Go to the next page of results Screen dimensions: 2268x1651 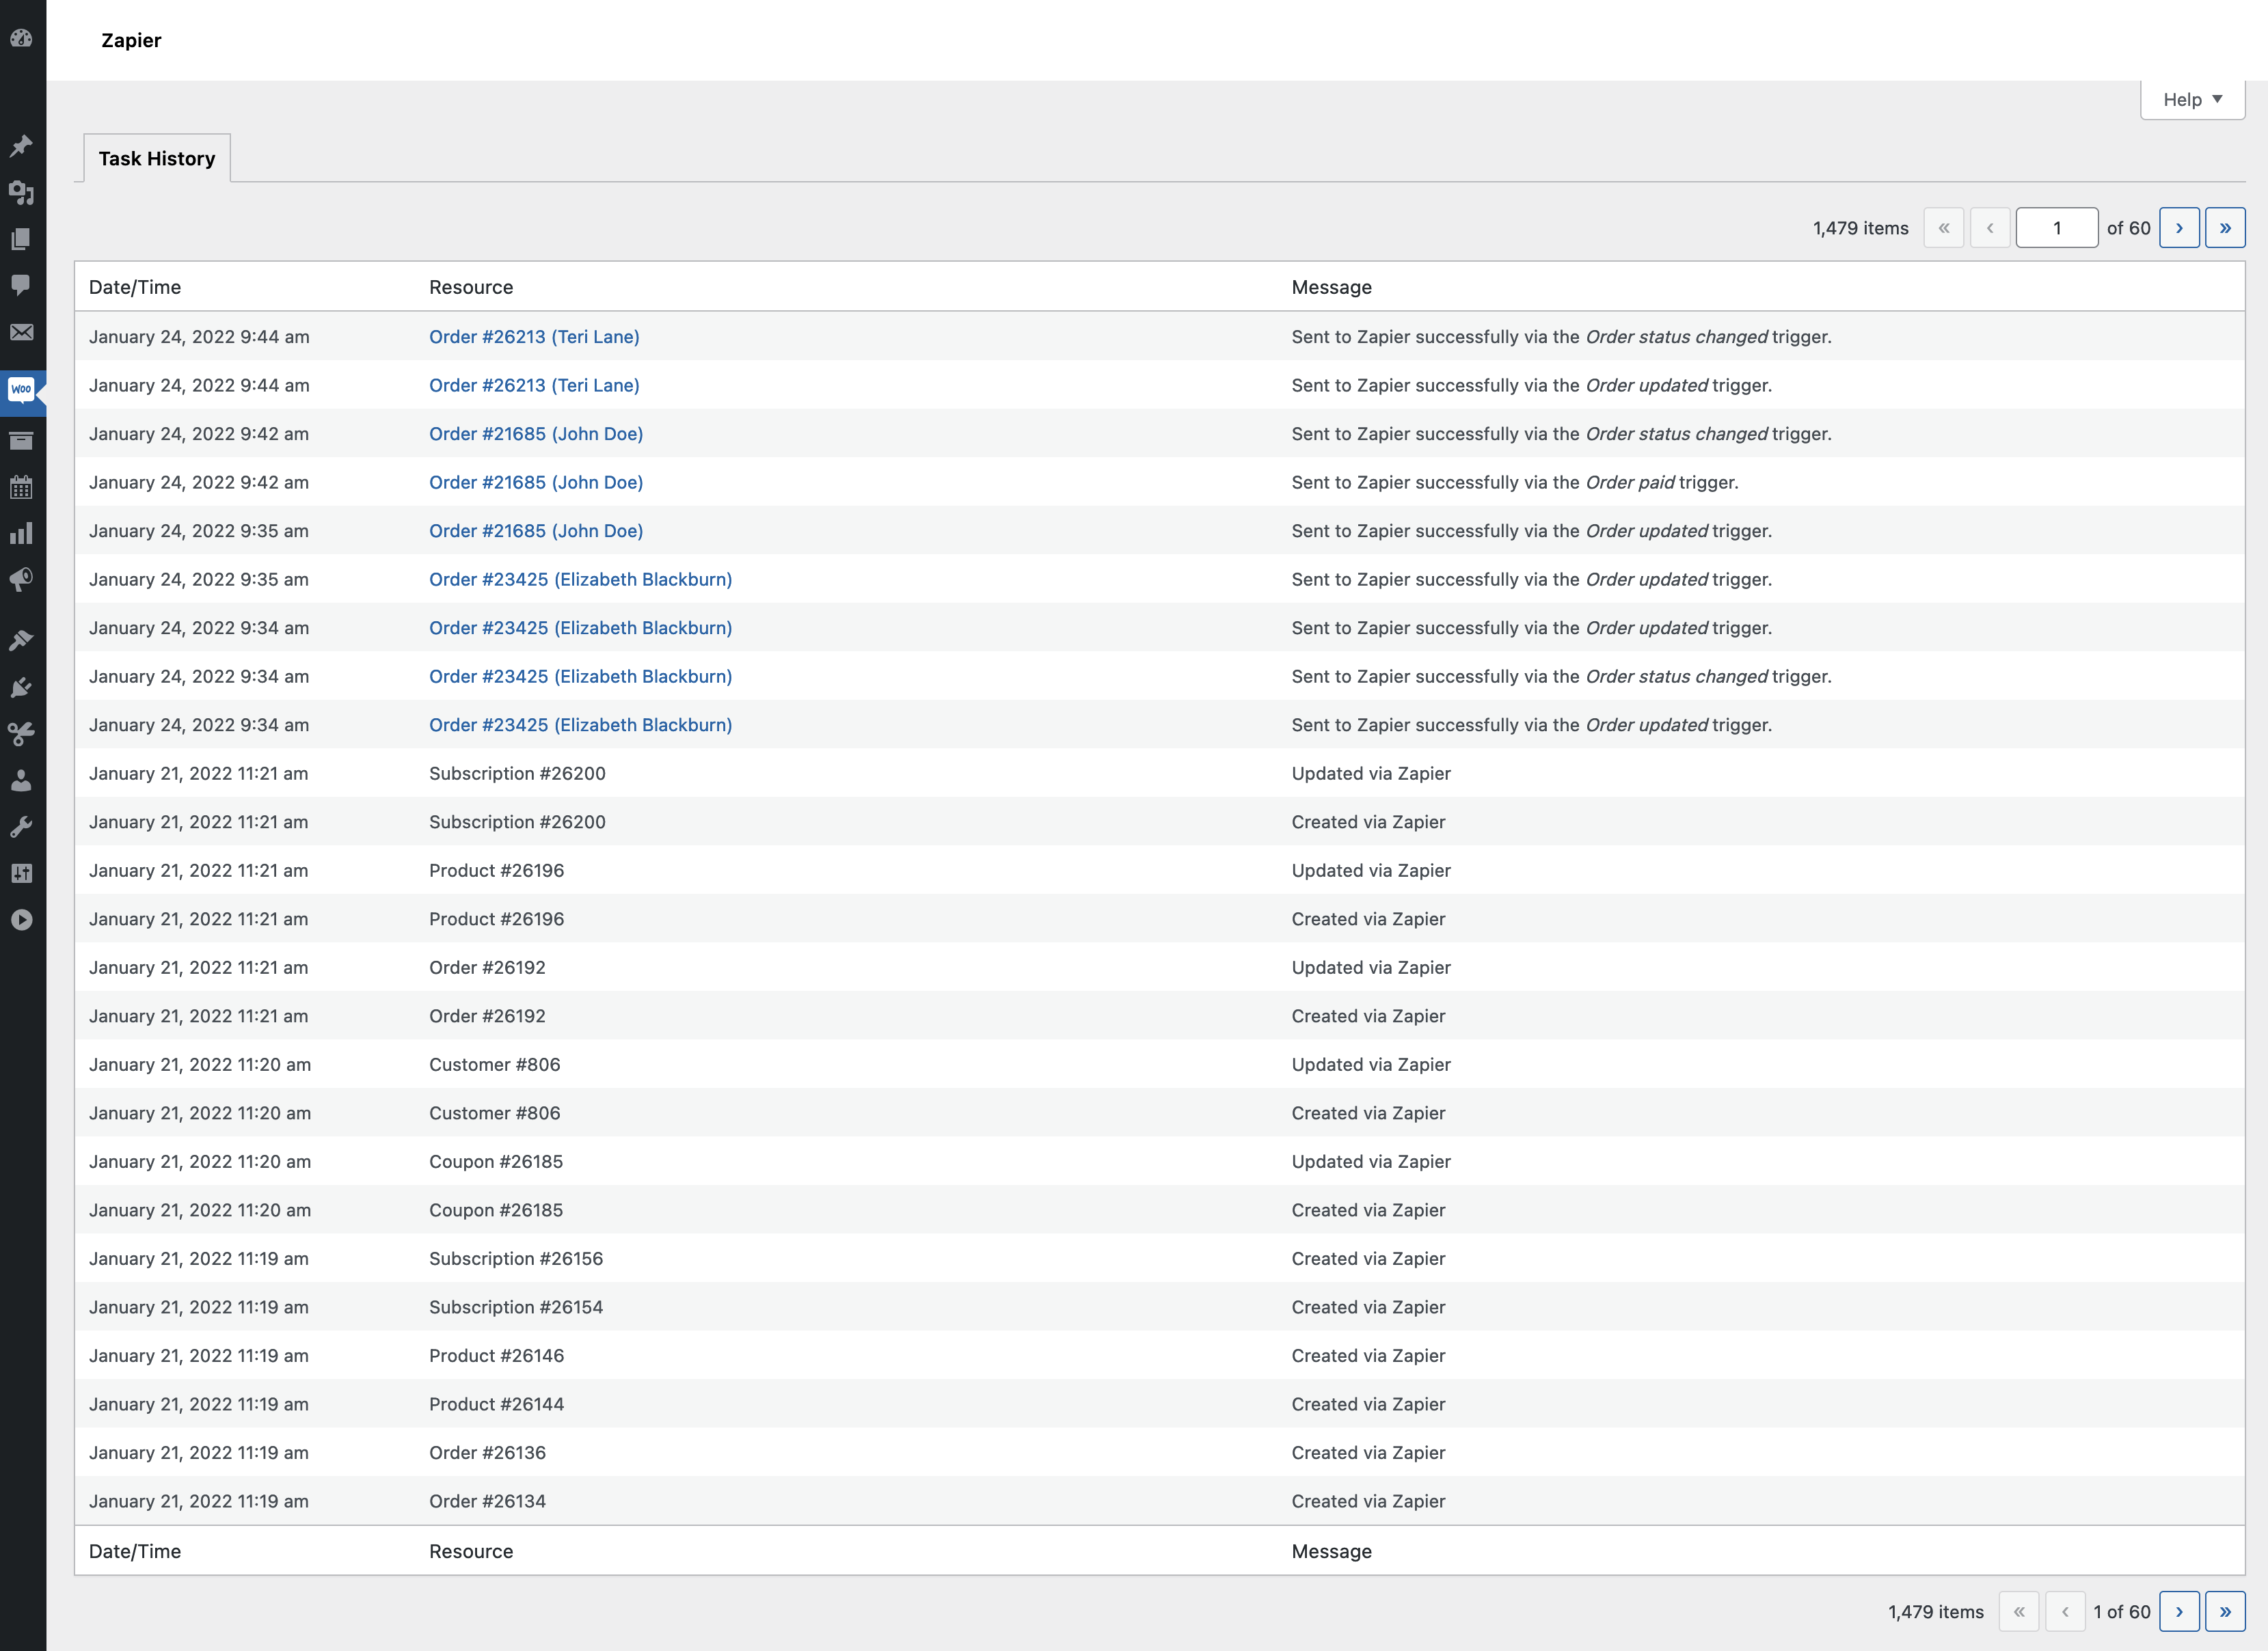click(x=2180, y=227)
